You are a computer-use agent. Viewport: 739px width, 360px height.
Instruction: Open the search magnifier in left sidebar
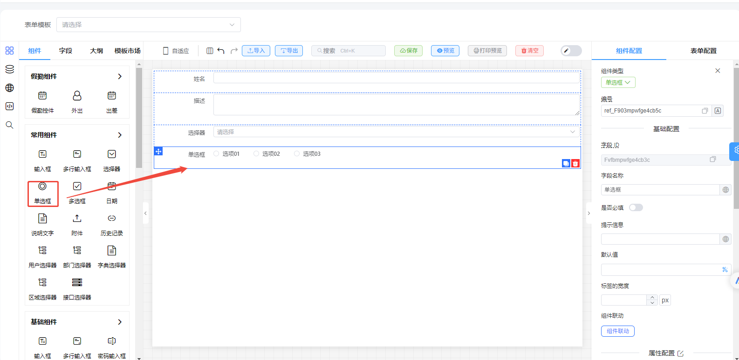click(x=9, y=125)
